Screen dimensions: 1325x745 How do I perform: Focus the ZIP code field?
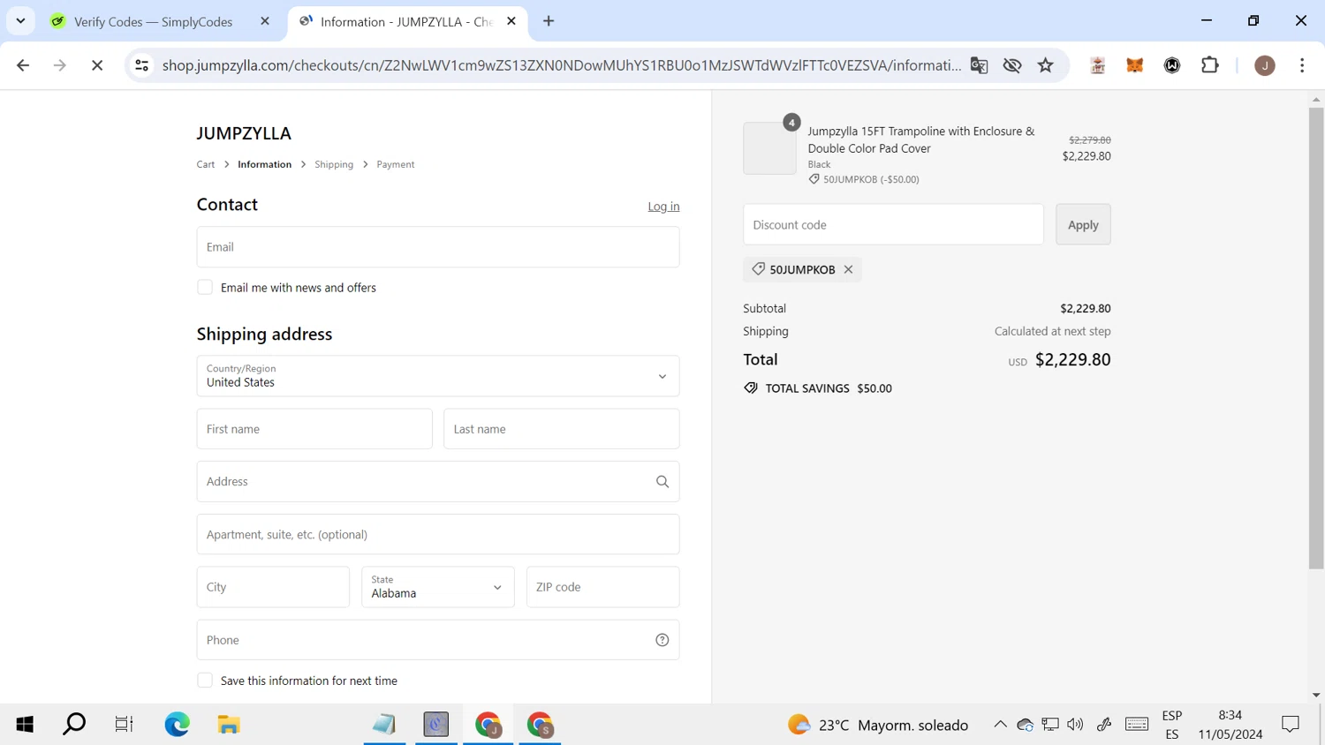coord(603,587)
